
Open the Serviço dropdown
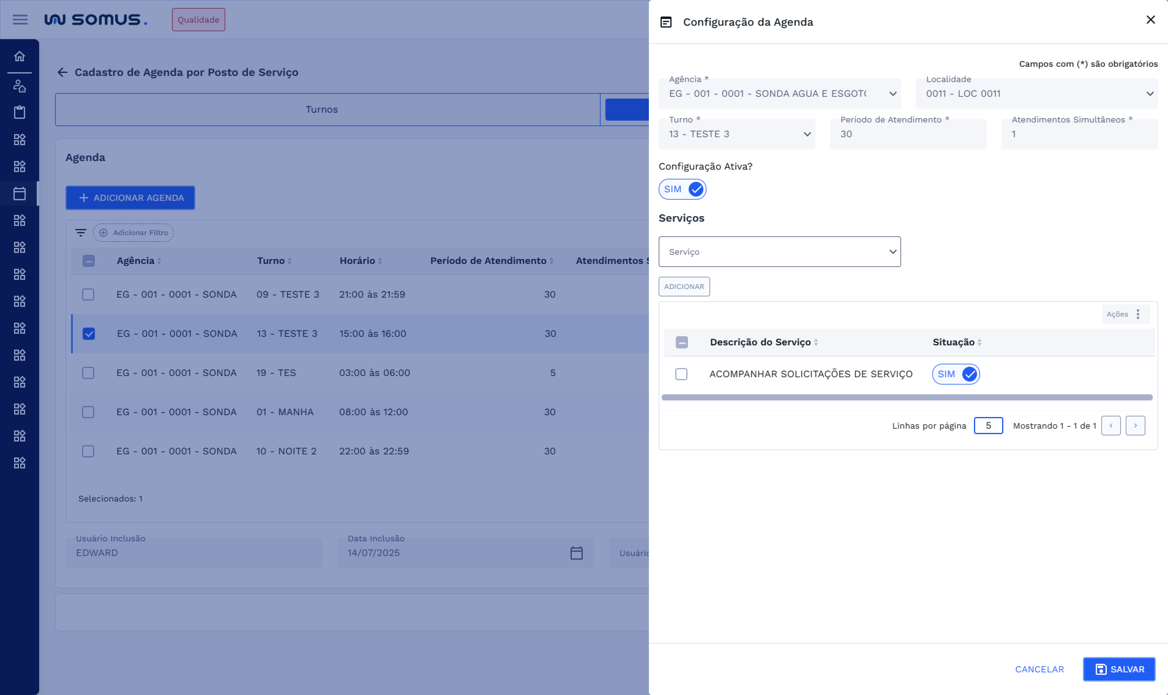coord(780,252)
